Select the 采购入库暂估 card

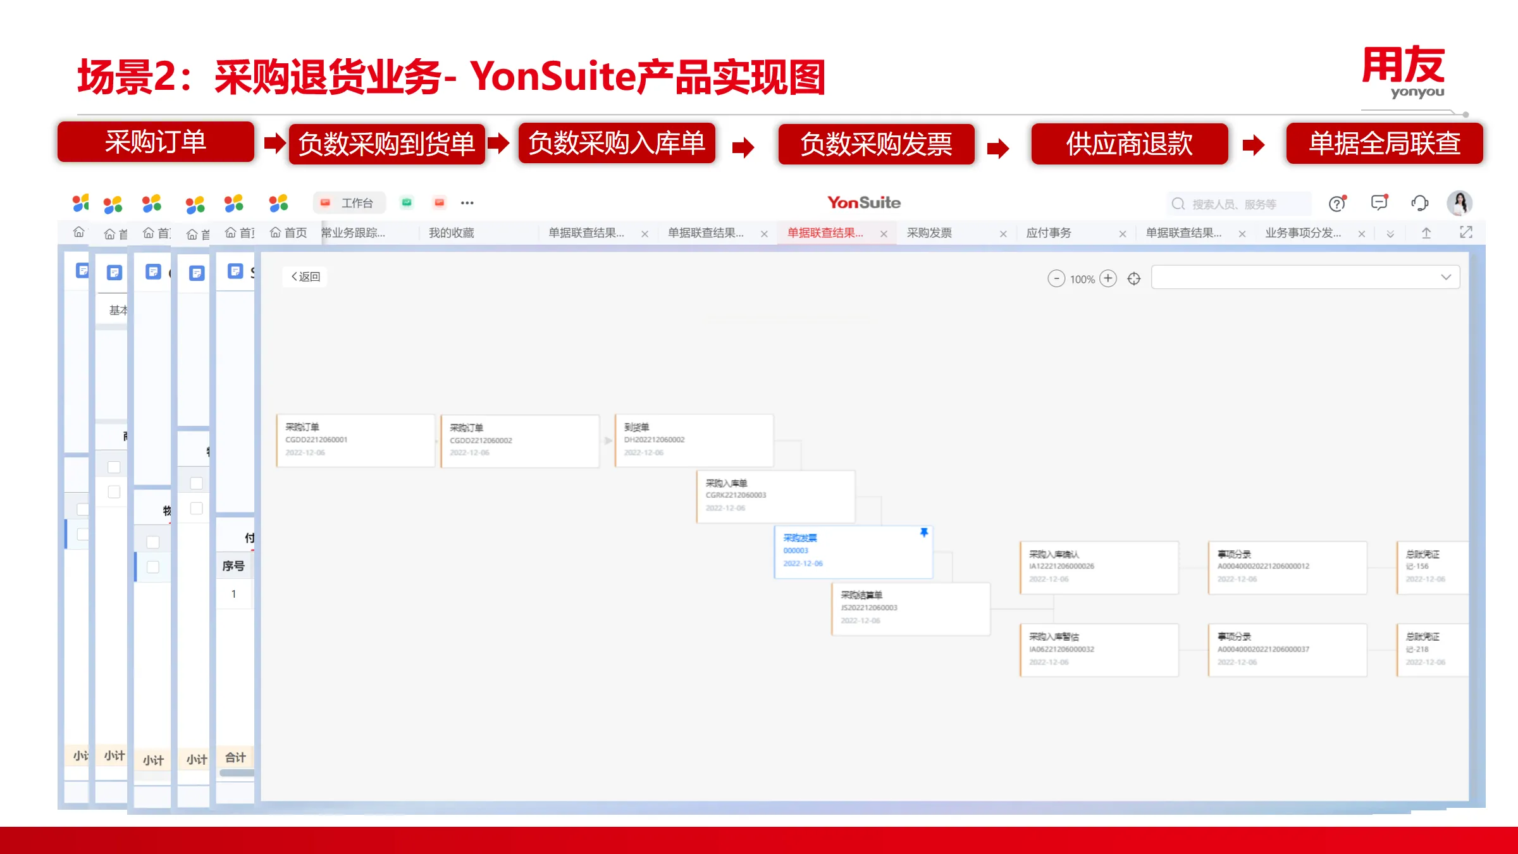1099,650
